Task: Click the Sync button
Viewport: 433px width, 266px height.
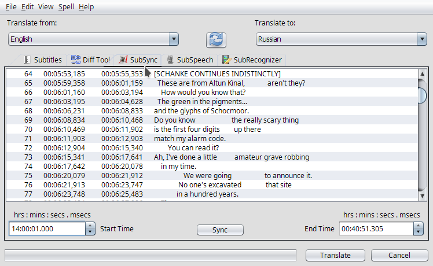Action: (x=220, y=230)
